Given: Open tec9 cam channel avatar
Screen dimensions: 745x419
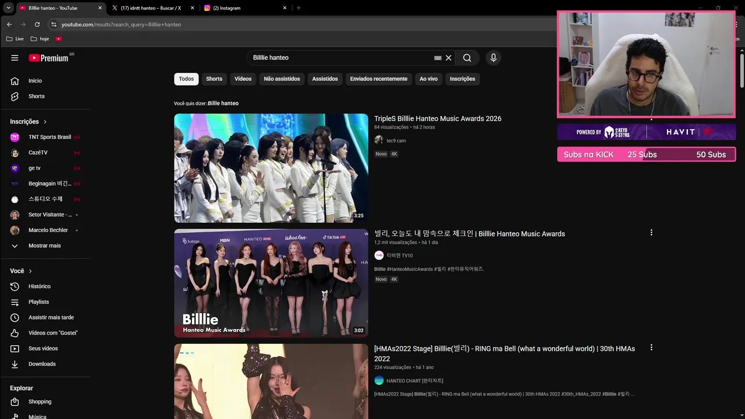Looking at the screenshot, I should point(379,140).
